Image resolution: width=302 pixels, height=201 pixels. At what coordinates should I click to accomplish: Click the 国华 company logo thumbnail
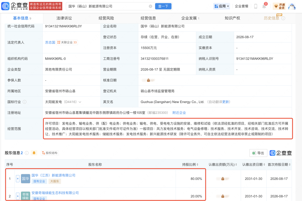click(x=25, y=179)
